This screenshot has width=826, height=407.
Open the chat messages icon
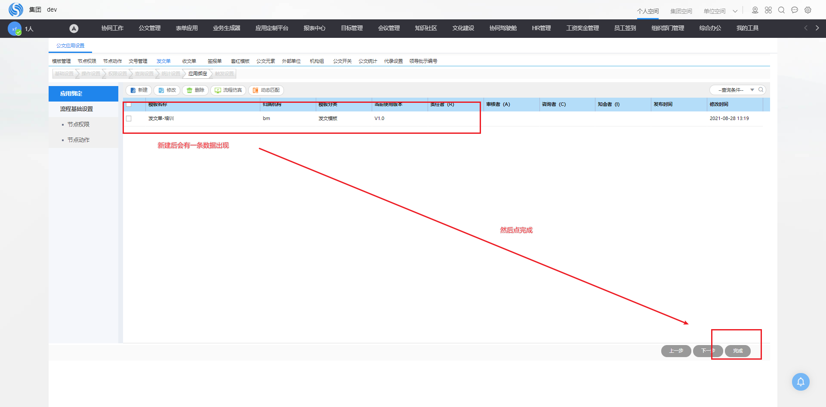pyautogui.click(x=795, y=10)
